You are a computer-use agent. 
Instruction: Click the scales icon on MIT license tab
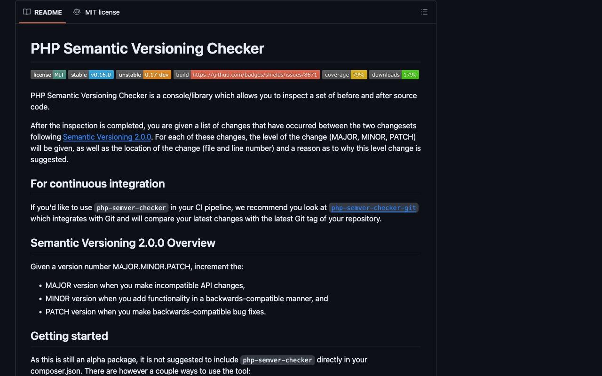tap(77, 12)
